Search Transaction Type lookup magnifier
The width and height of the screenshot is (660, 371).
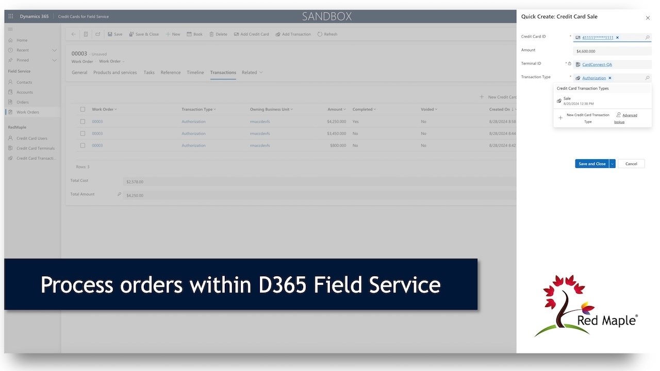point(648,78)
